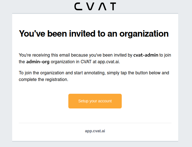Click the letter T in the CVAT logo
Image resolution: width=192 pixels, height=147 pixels.
[112, 6]
